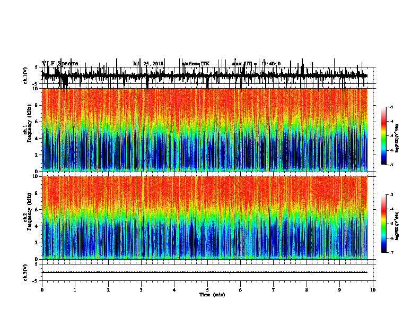This screenshot has width=420, height=325.
Task: Click time axis tick label 10
Action: pos(373,290)
